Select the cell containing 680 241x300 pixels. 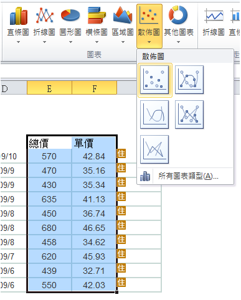point(49,228)
